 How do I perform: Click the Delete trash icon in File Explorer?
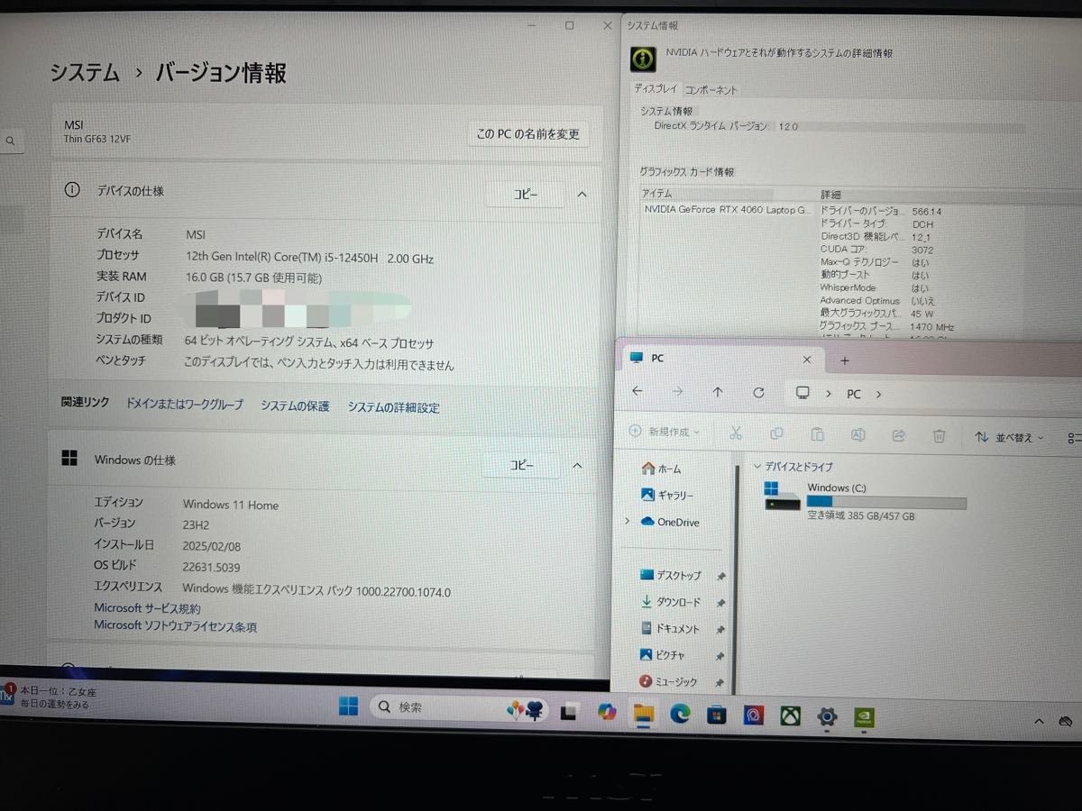(x=939, y=436)
